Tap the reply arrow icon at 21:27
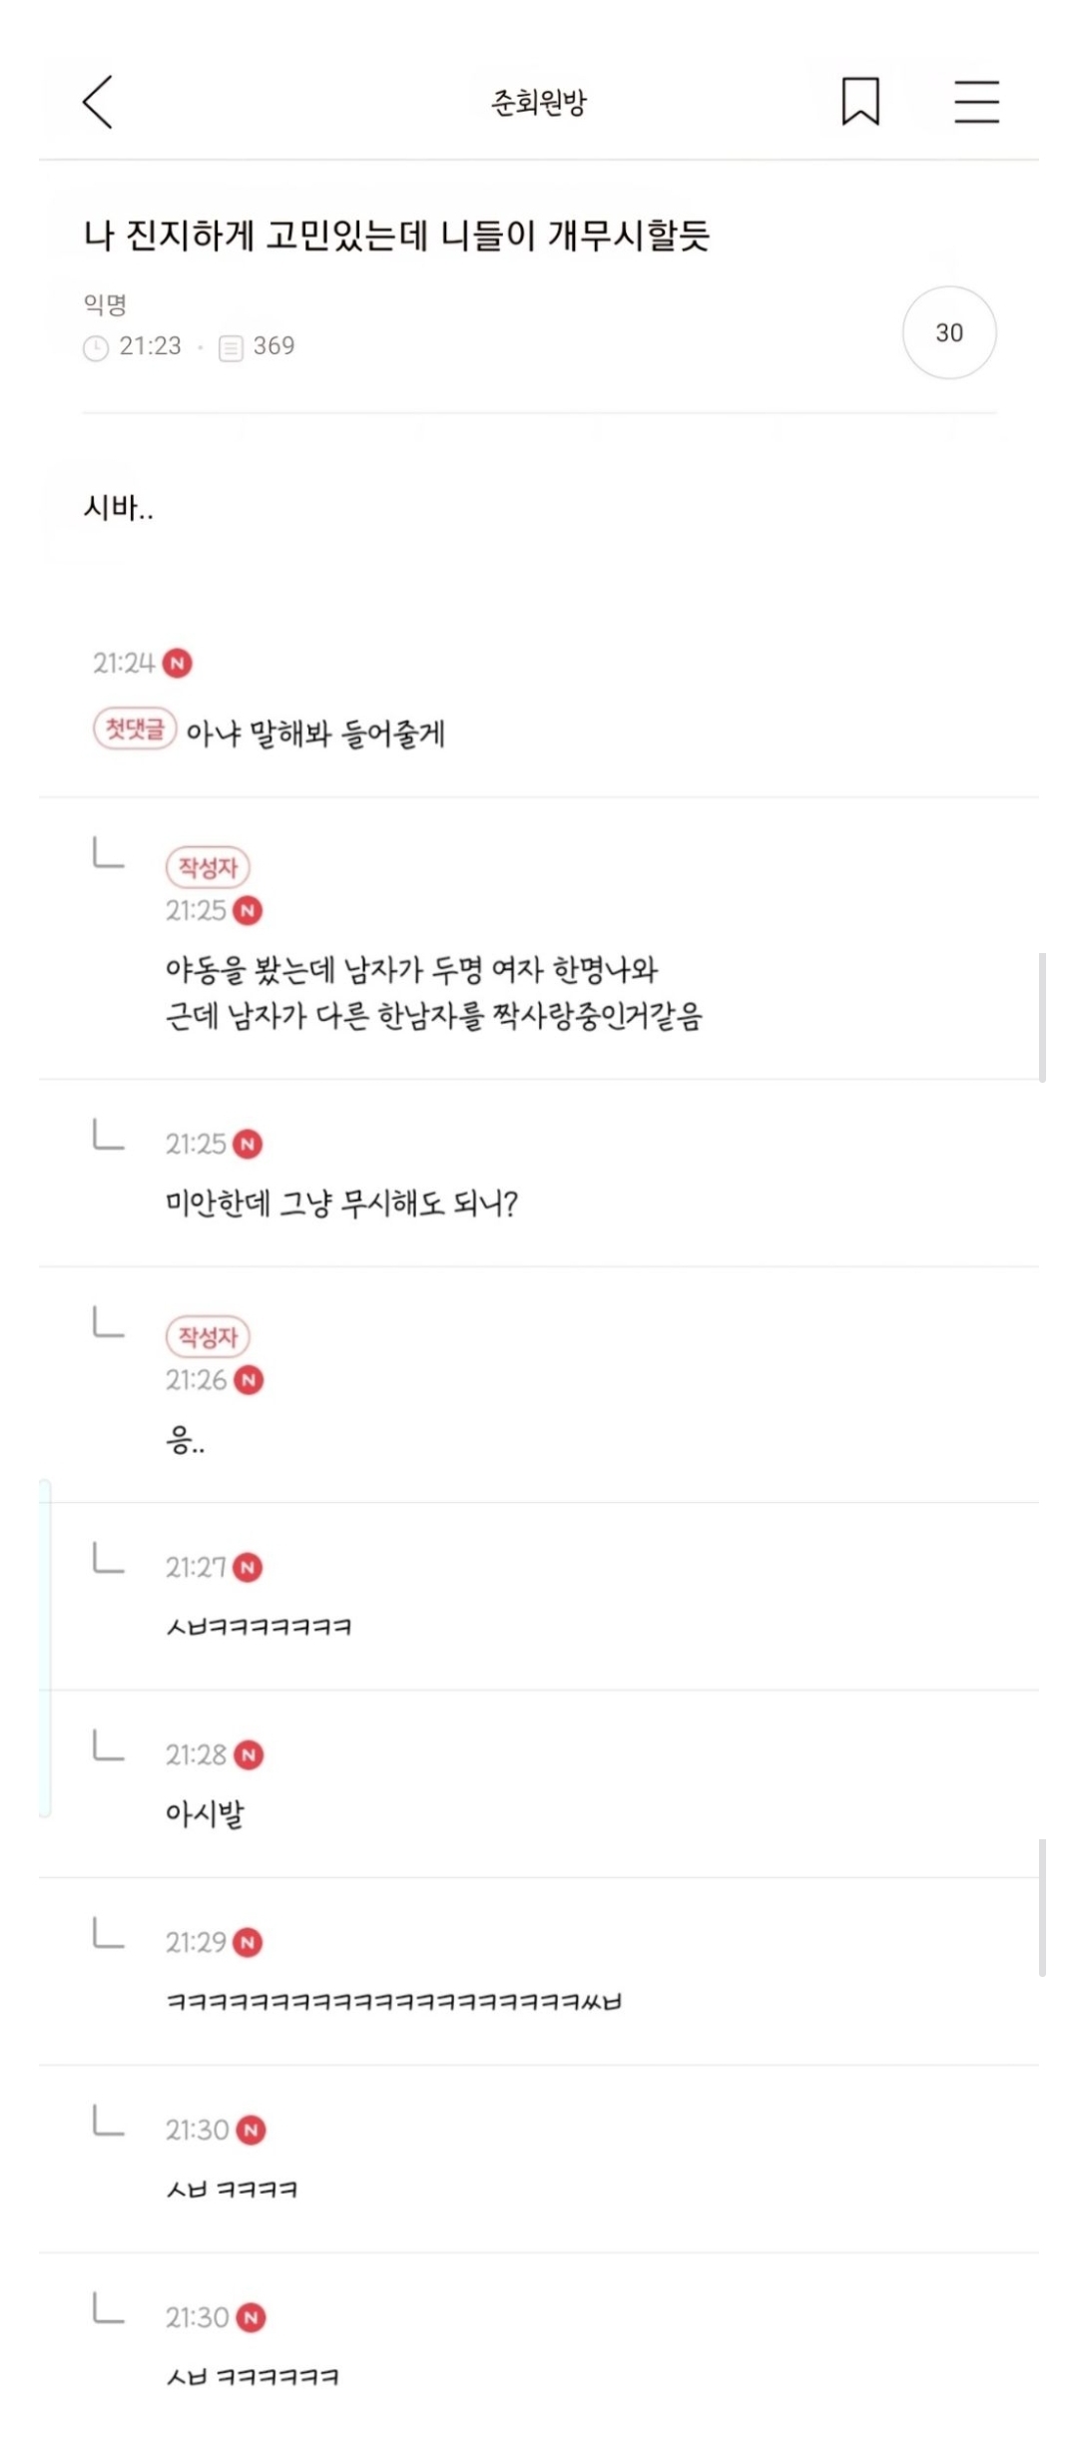The image size is (1071, 2462). click(x=108, y=1558)
